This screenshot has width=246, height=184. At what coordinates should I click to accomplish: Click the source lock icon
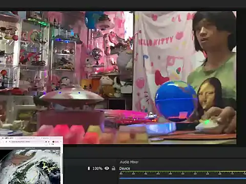(113, 168)
